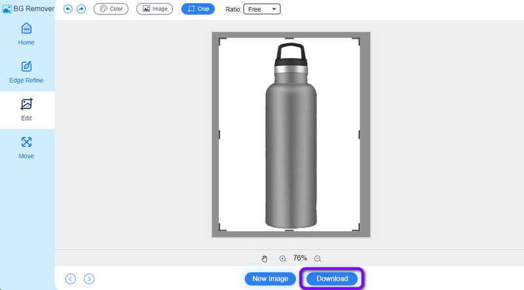Screen dimensions: 524x290
Task: Activate the Crop tool button
Action: tap(198, 9)
